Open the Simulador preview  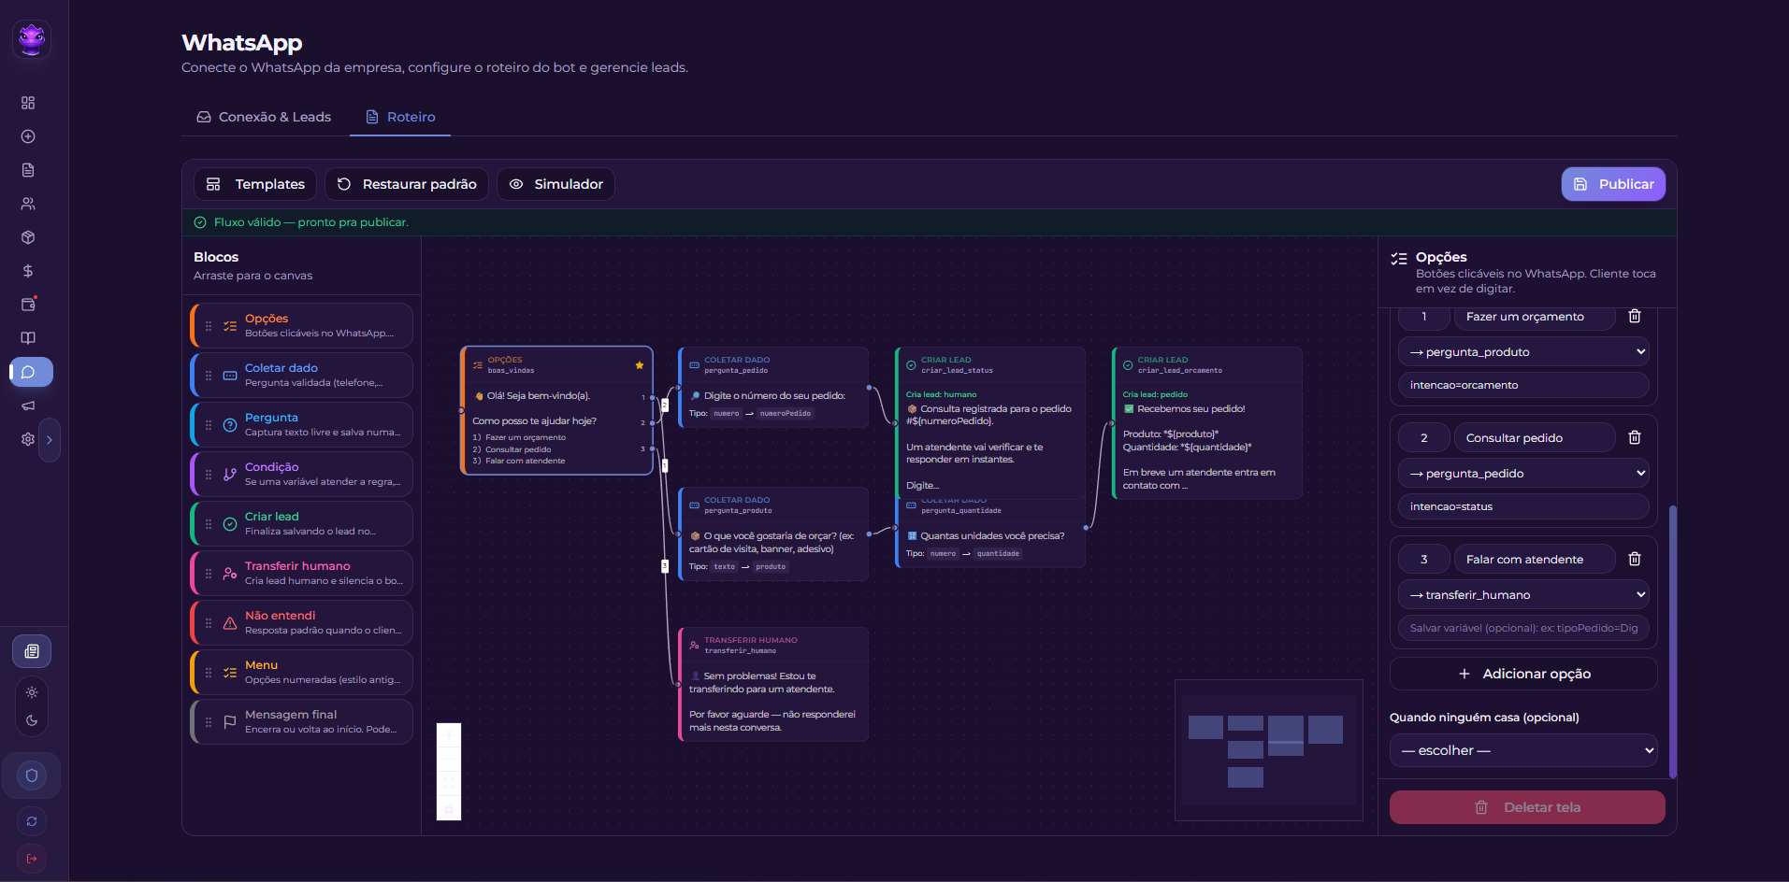click(555, 184)
